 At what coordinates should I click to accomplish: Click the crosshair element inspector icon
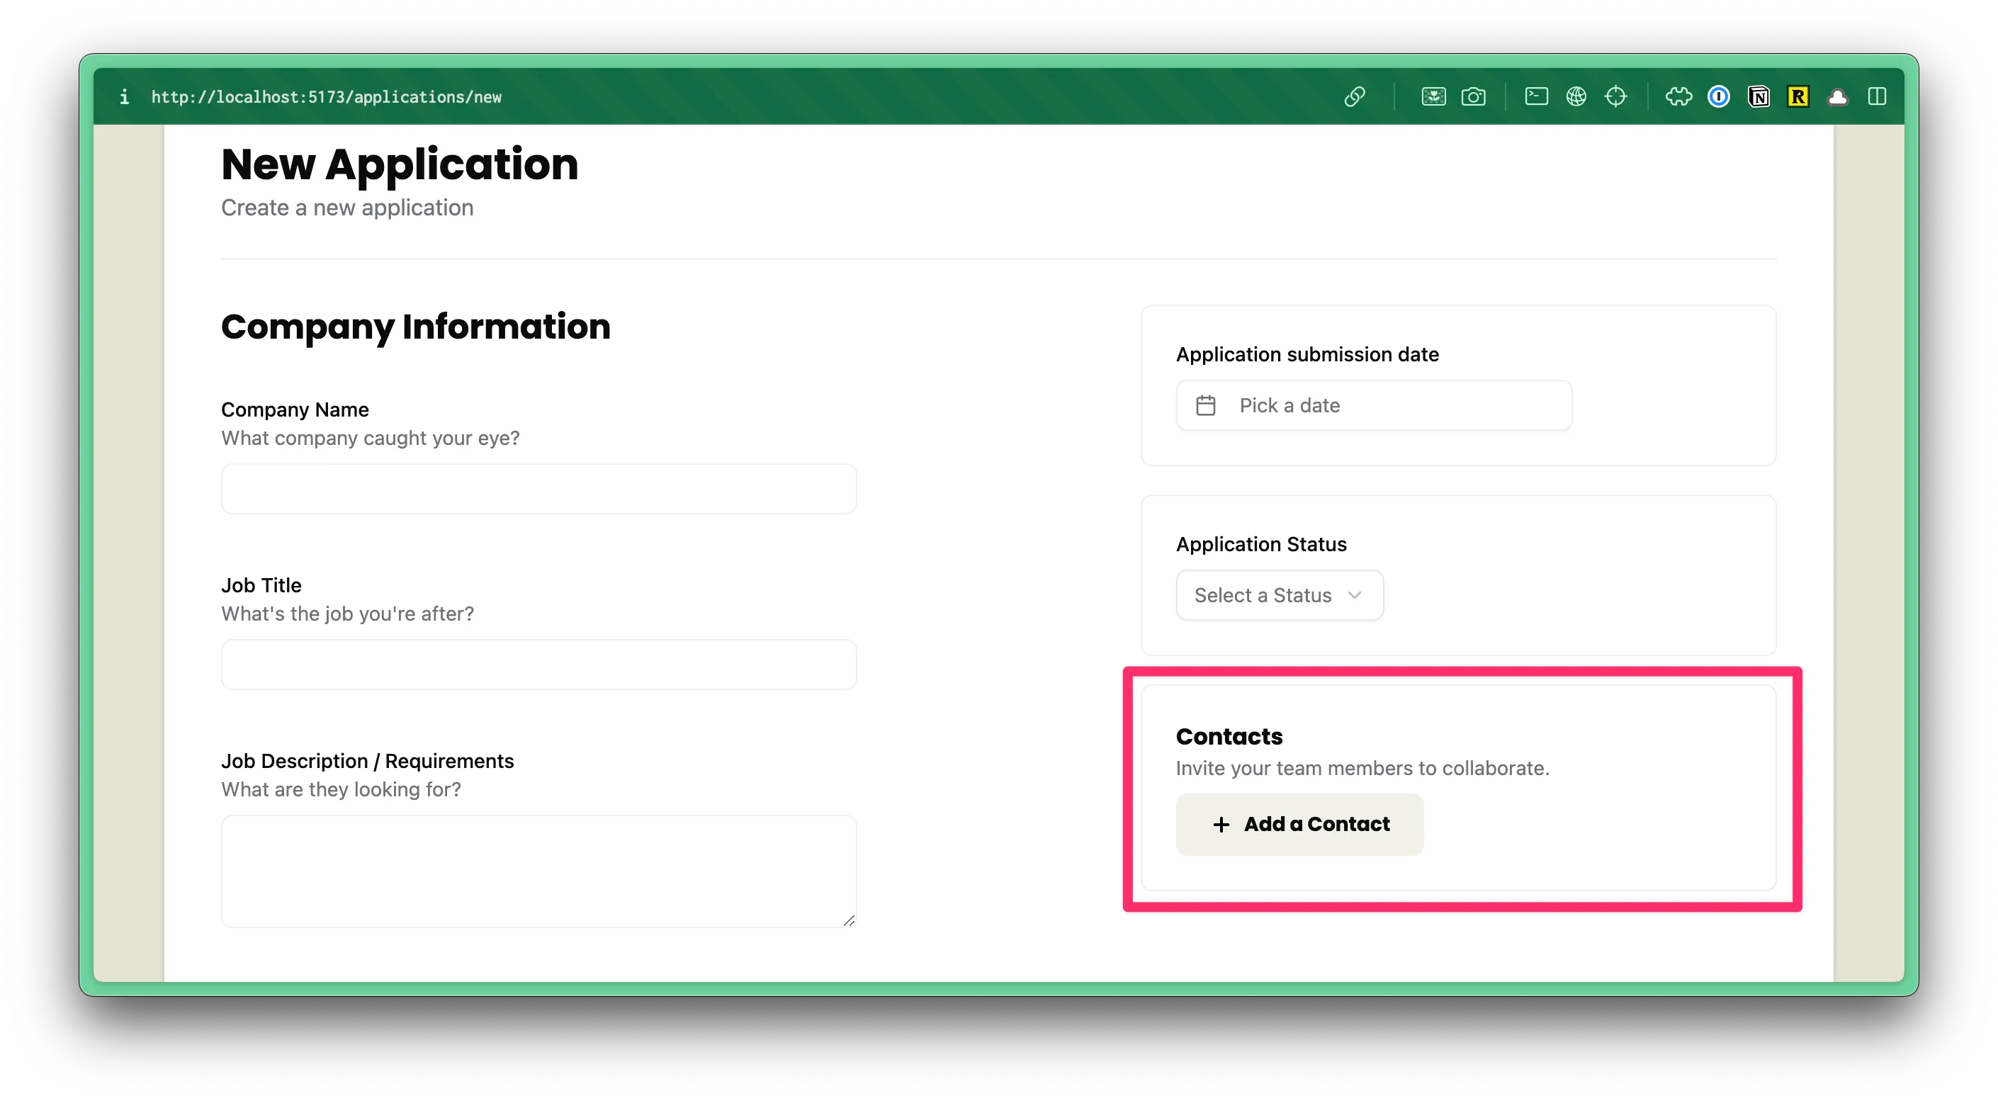tap(1615, 97)
